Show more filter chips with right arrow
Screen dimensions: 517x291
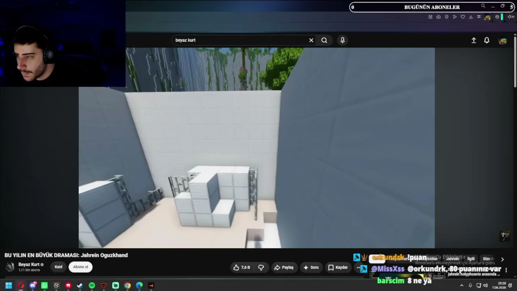[x=502, y=259]
